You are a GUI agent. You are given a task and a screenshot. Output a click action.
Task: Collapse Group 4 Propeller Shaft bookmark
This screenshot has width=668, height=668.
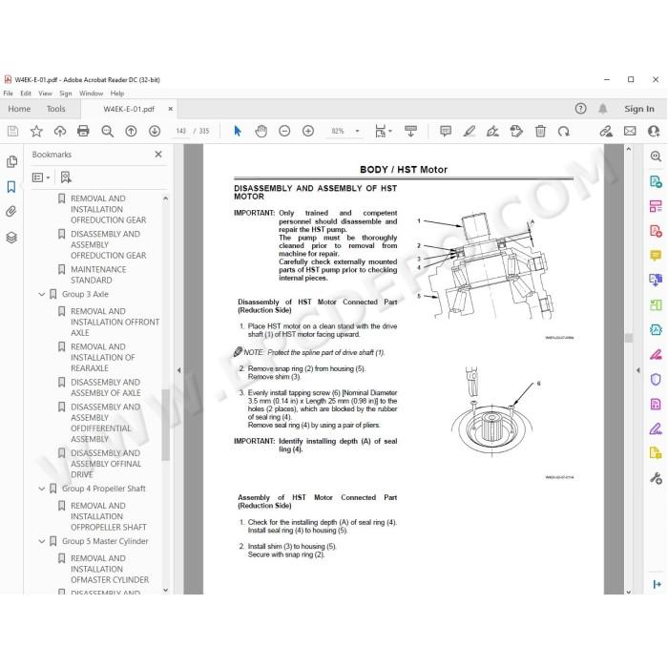click(42, 489)
